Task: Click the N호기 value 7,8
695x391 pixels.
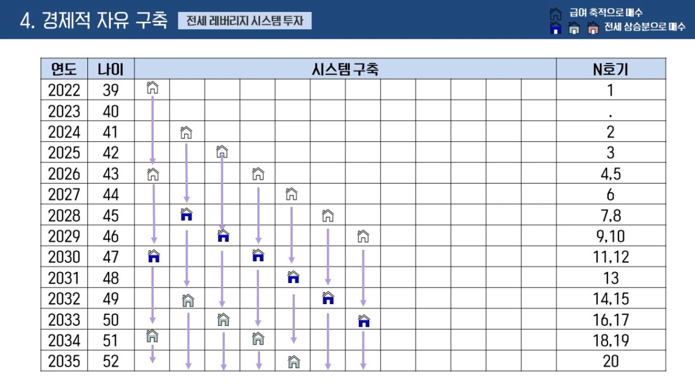Action: (611, 216)
